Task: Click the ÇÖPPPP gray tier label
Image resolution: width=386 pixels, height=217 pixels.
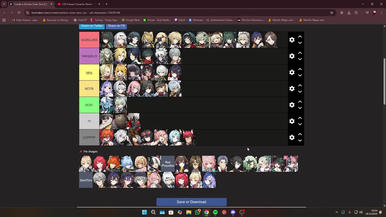Action: (x=89, y=137)
